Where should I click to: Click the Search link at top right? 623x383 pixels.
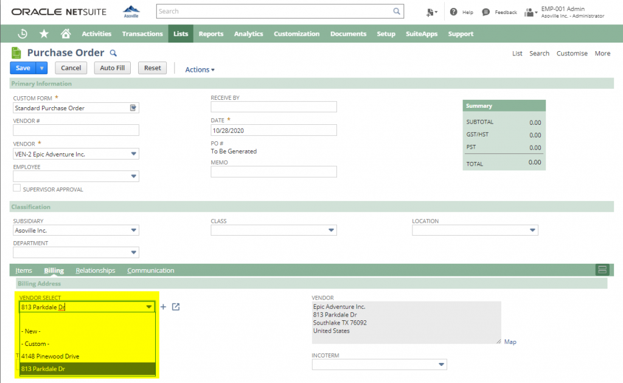[x=539, y=54]
